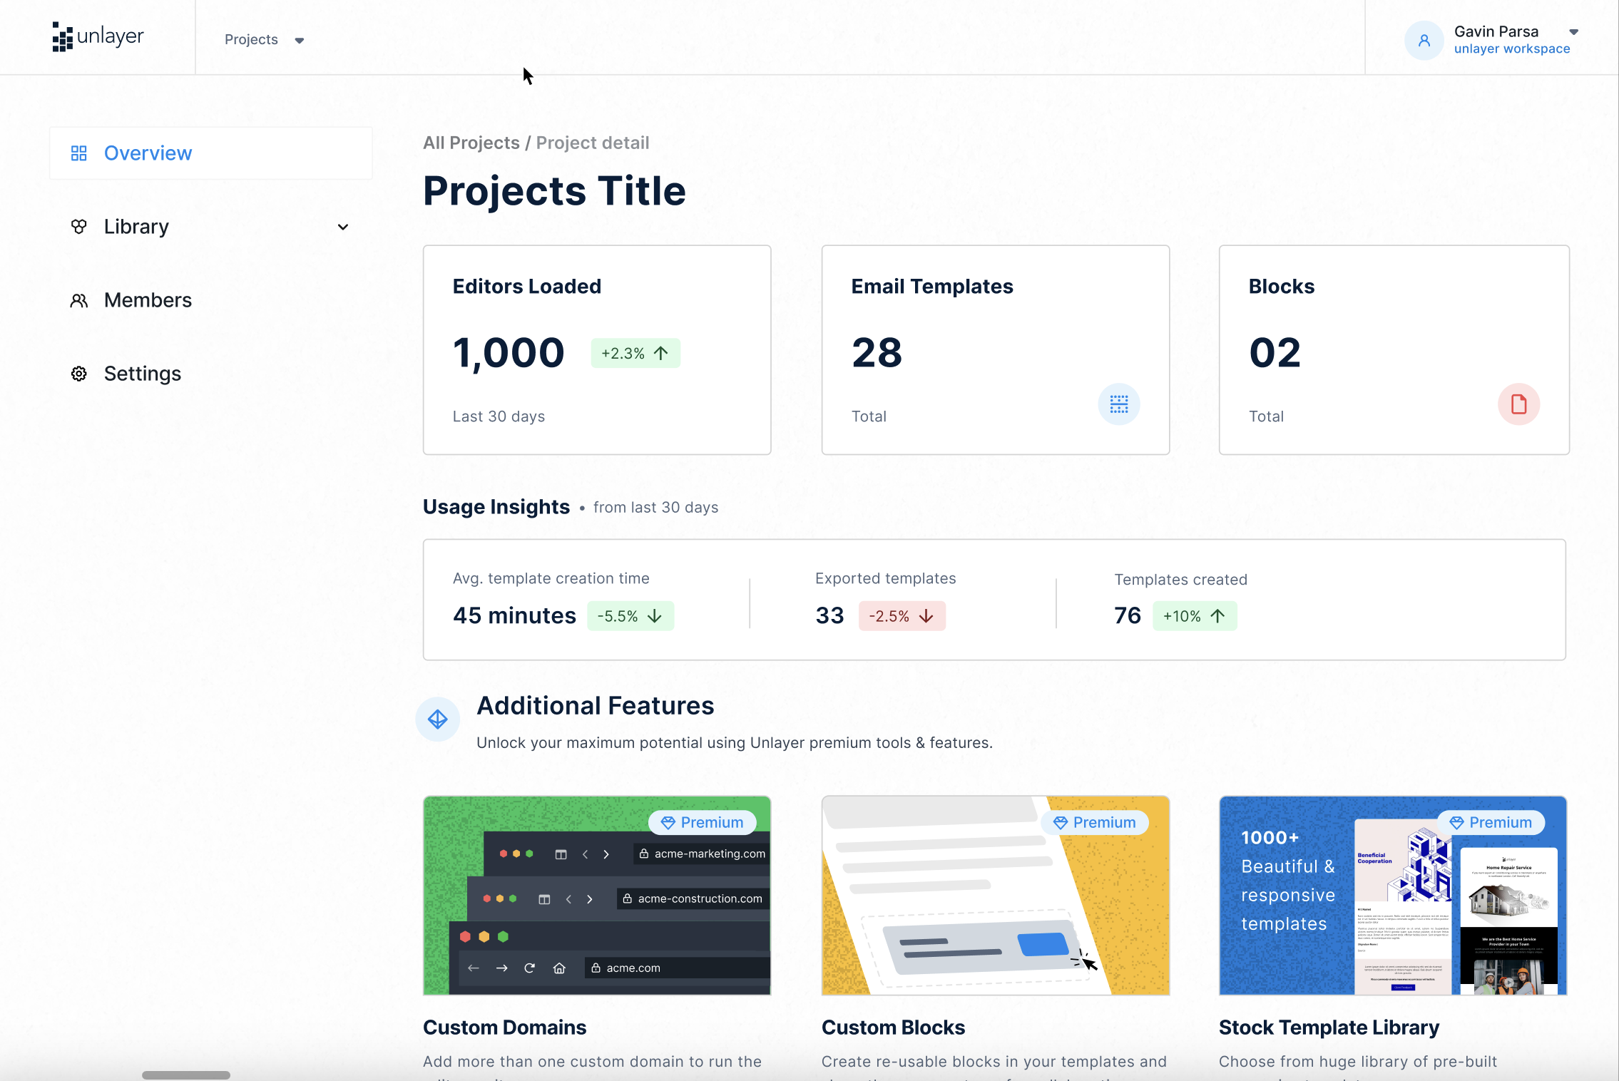Click the Overview grid icon

coord(78,153)
